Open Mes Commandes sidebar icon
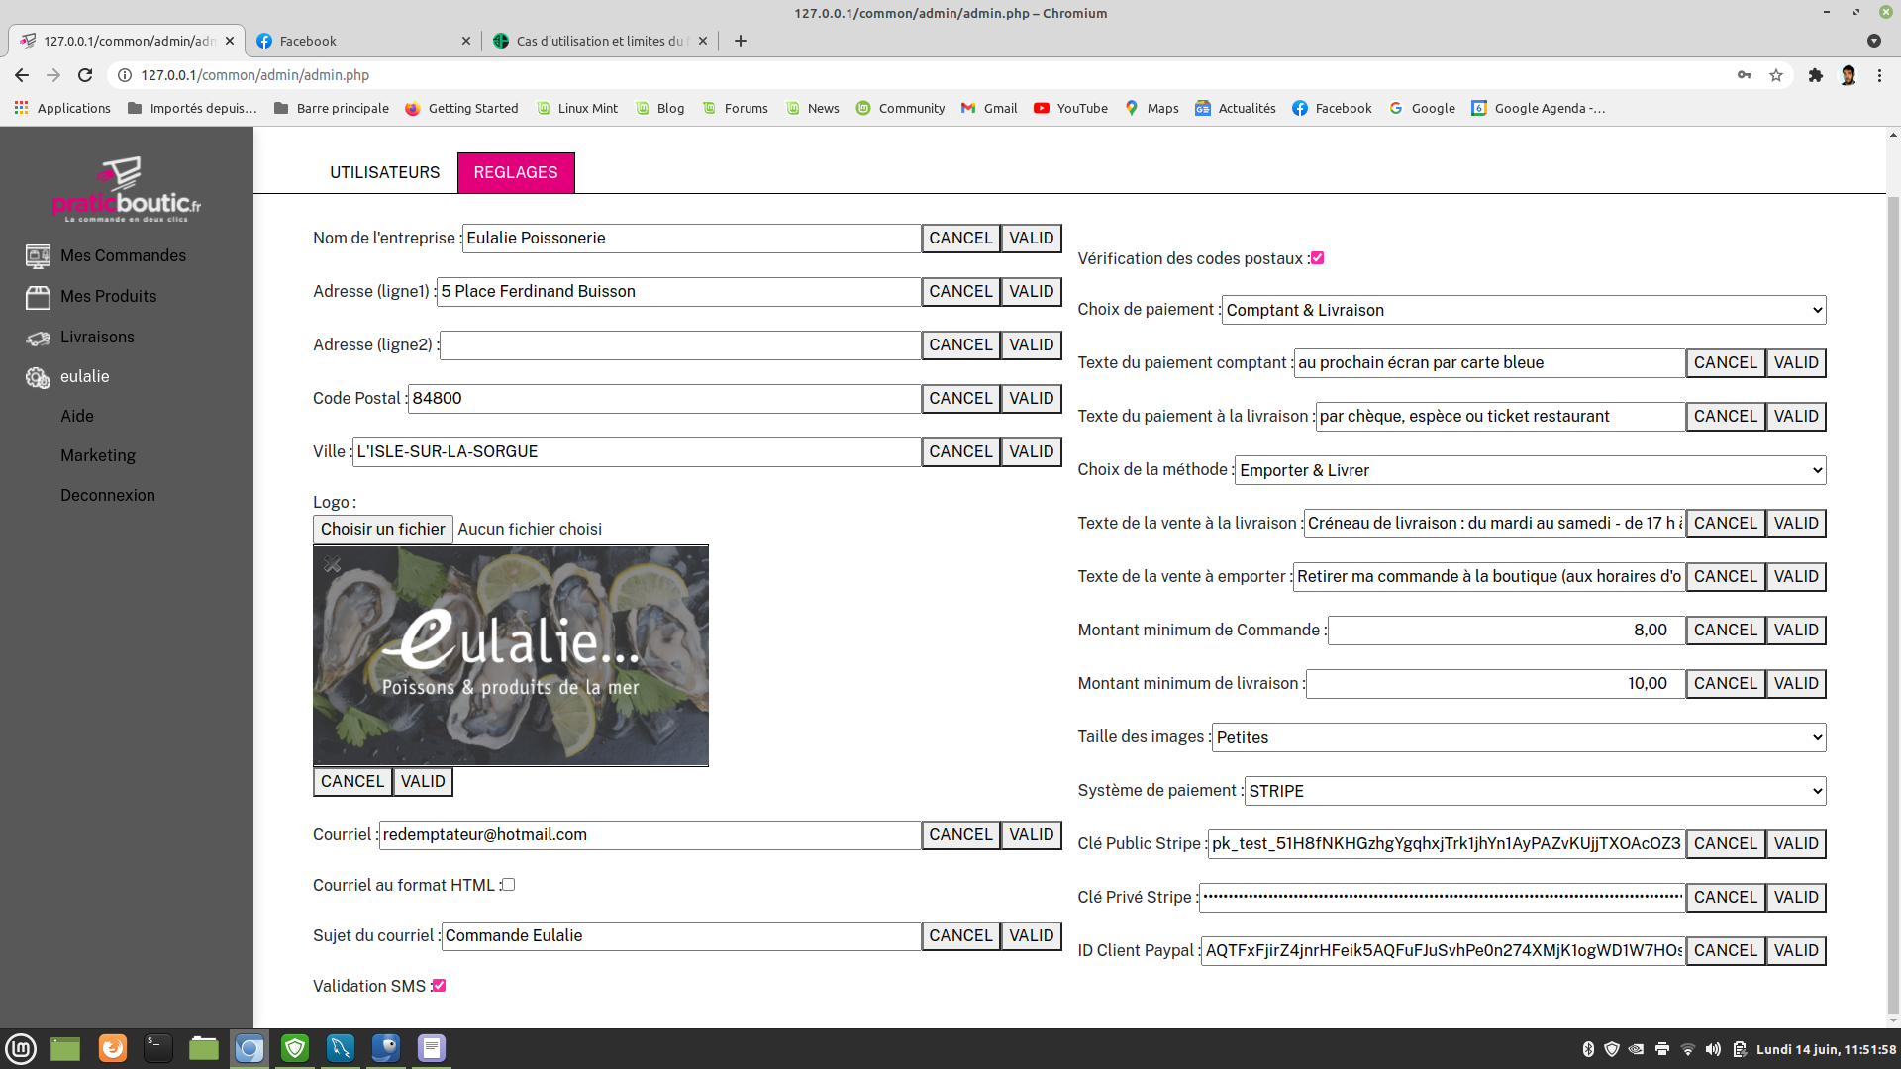The height and width of the screenshot is (1069, 1901). pyautogui.click(x=38, y=256)
